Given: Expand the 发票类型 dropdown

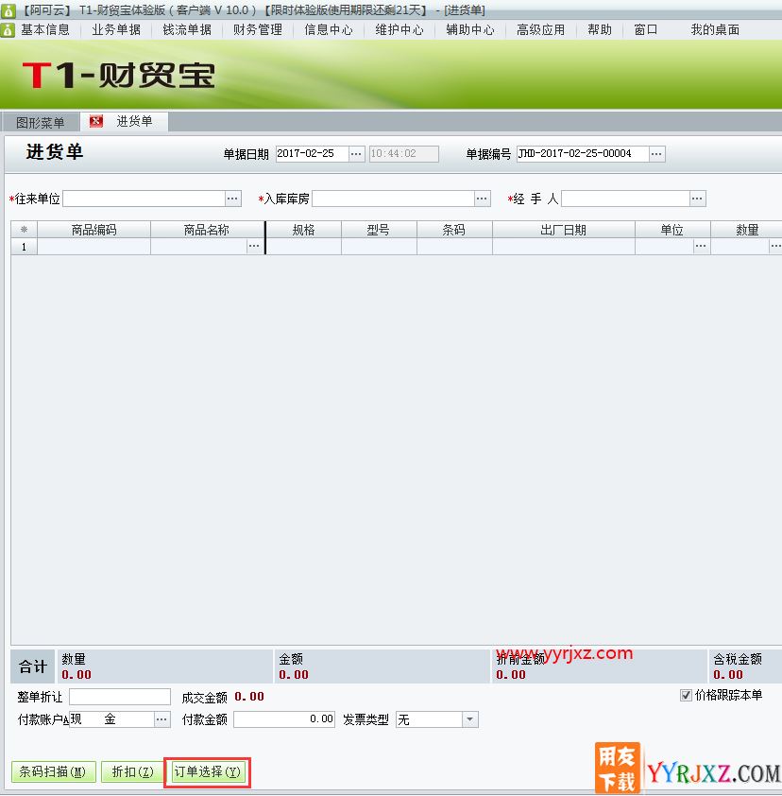Looking at the screenshot, I should coord(470,719).
